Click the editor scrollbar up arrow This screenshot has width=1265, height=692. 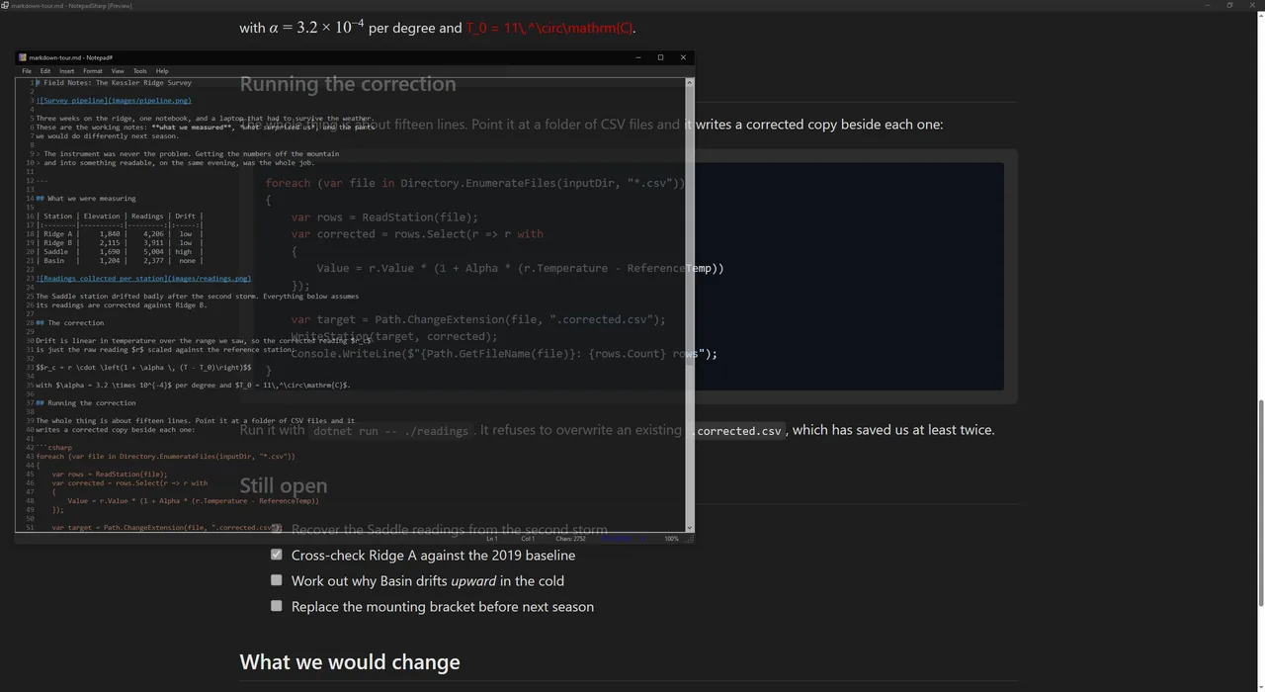coord(690,83)
